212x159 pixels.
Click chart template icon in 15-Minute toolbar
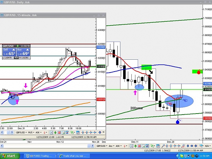tap(67, 133)
